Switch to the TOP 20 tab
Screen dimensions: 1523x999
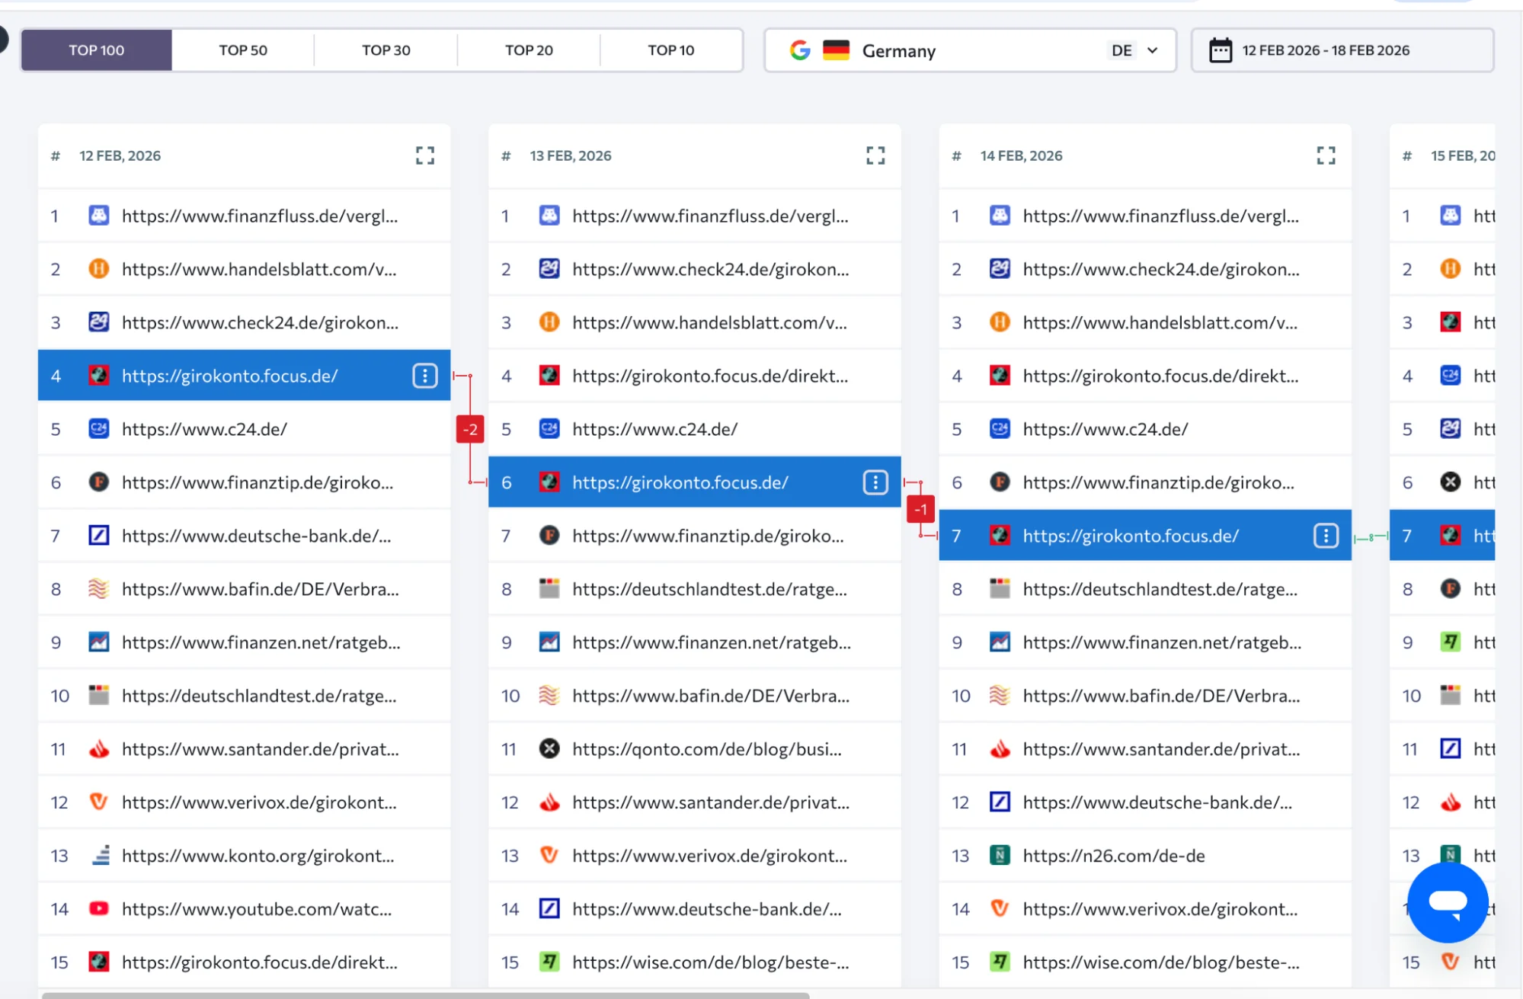pos(529,50)
